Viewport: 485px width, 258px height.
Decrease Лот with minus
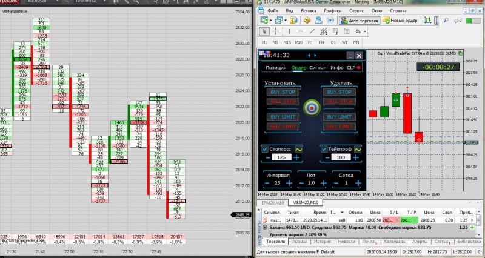click(x=301, y=184)
